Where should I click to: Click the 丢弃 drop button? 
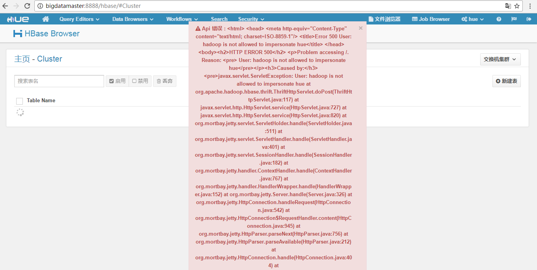tap(165, 81)
